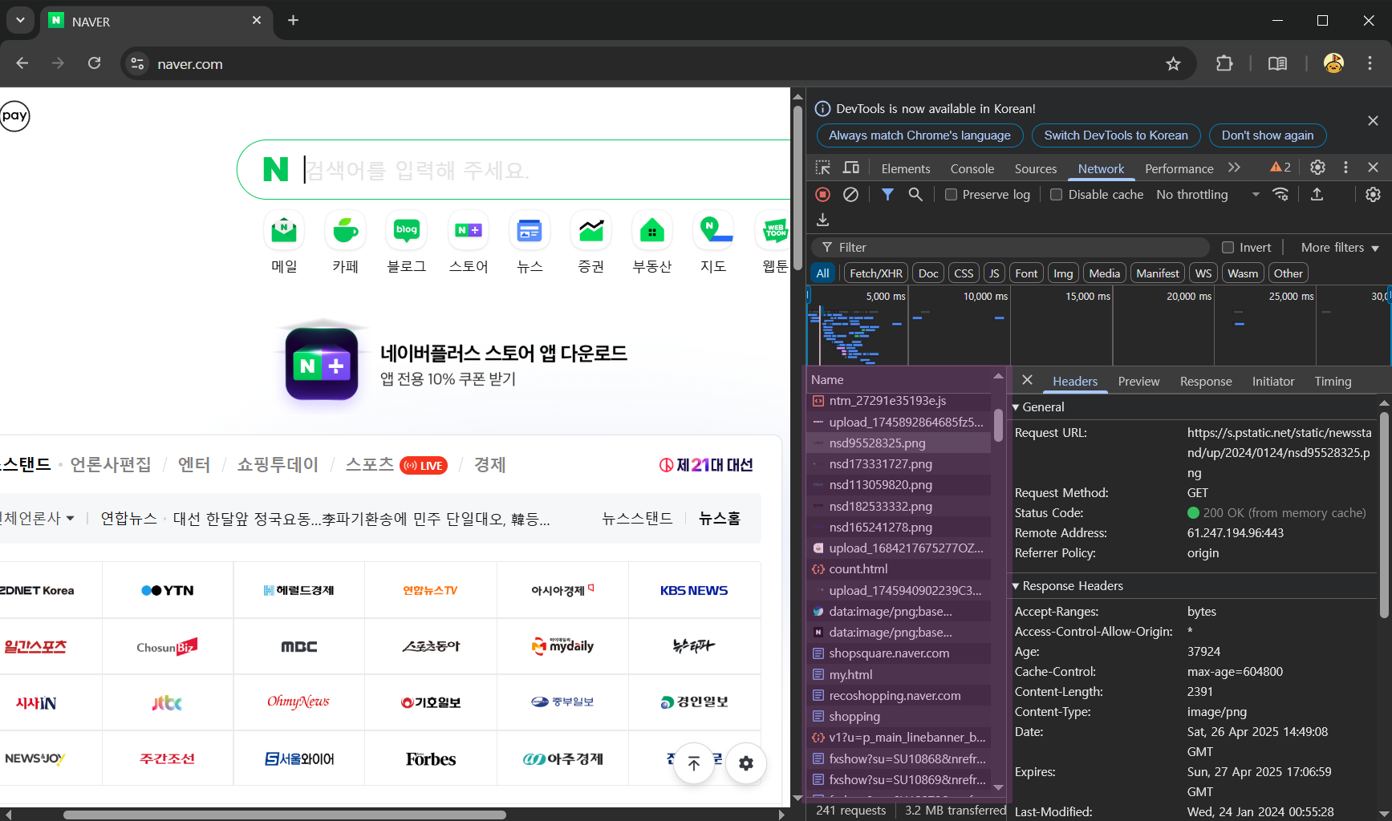This screenshot has height=821, width=1392.
Task: Open the Naver Store (스토어) shortcut icon
Action: (469, 231)
